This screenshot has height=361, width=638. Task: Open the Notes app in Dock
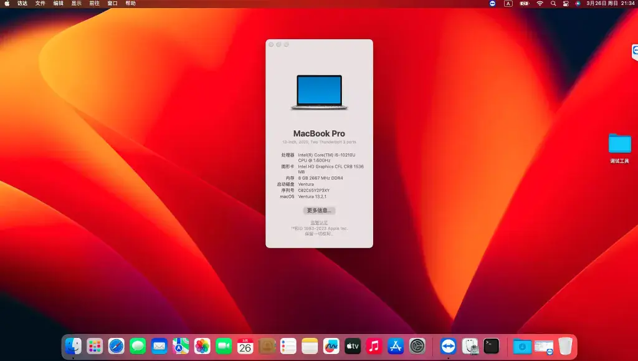(310, 347)
